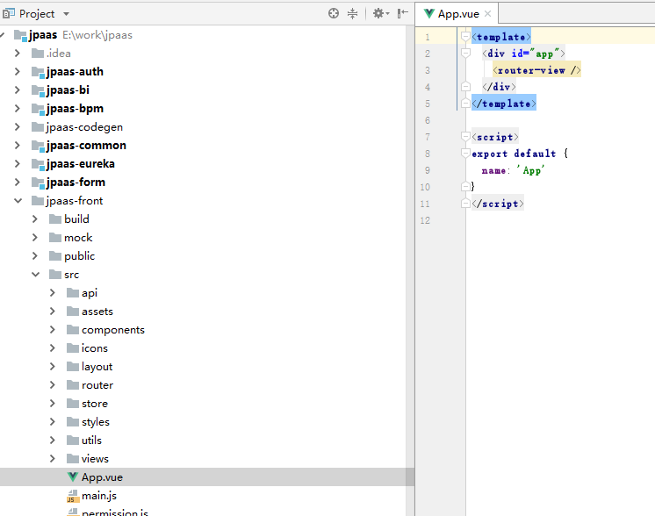Select the styles folder
This screenshot has height=516, width=655.
click(96, 421)
